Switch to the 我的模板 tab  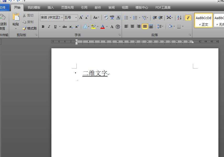[34, 7]
